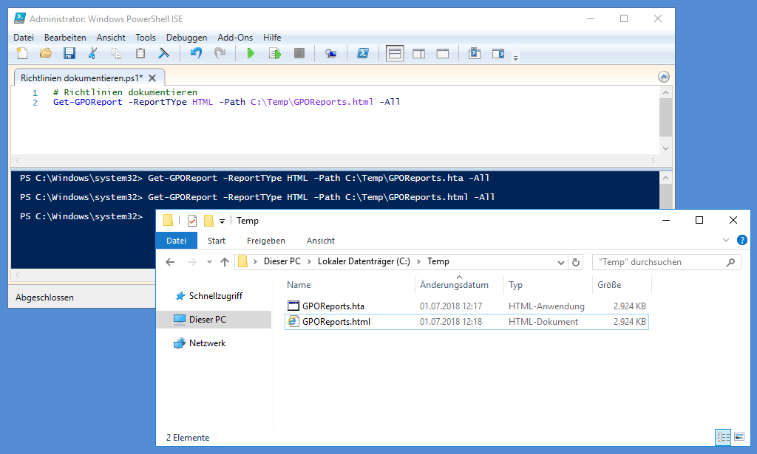Click the Clear Console Pane icon
Image resolution: width=757 pixels, height=454 pixels.
[163, 53]
